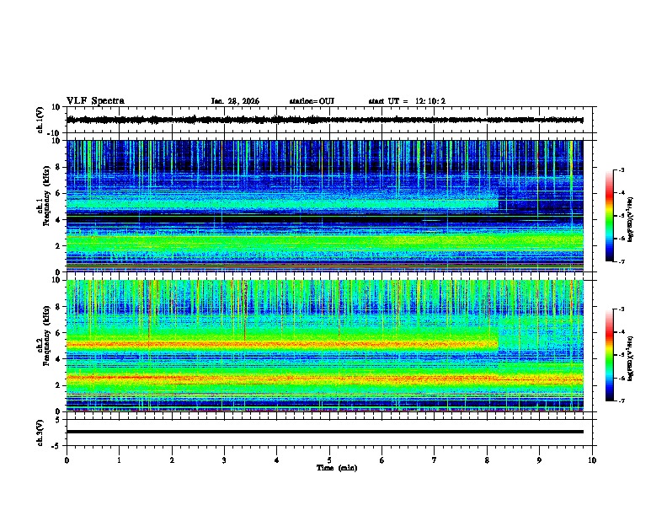Click time axis tick label 3
Screen dimensions: 667x516
pos(224,460)
